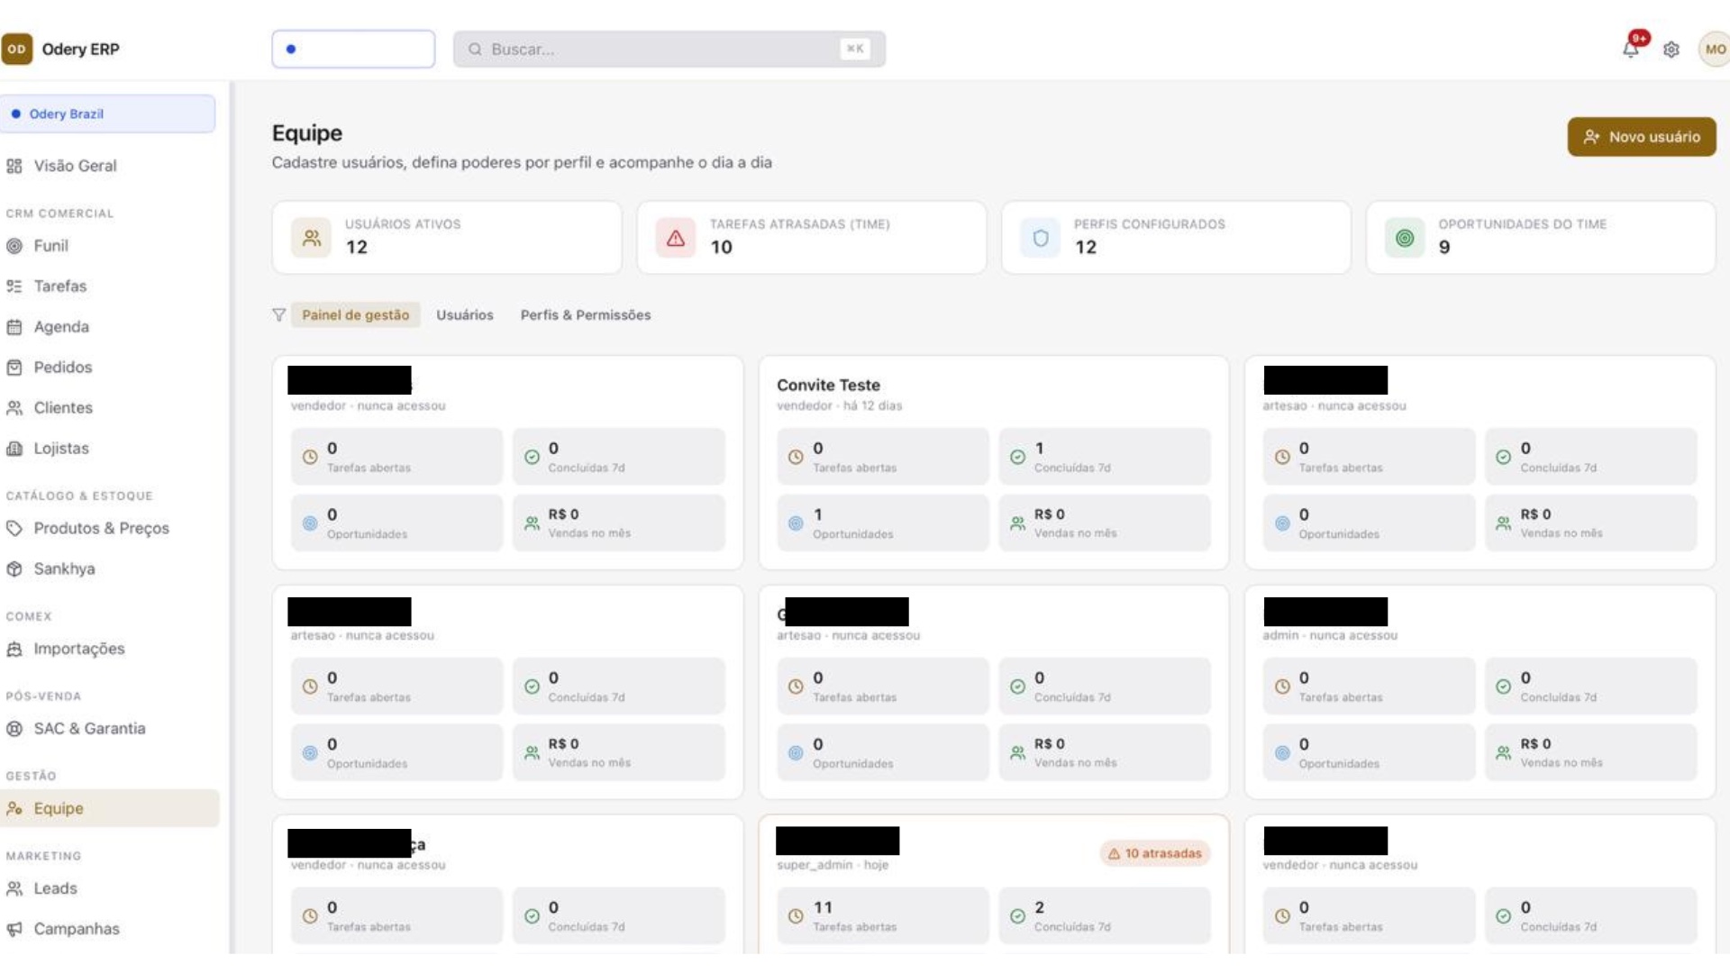Switch to the Usuários tab
The height and width of the screenshot is (973, 1730).
pos(465,315)
